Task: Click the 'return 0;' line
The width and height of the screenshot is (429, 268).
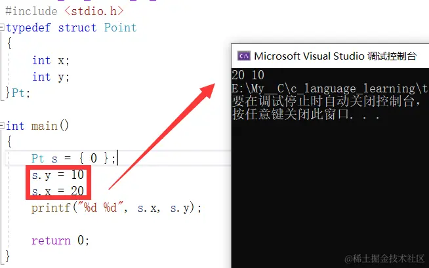Action: (x=60, y=240)
